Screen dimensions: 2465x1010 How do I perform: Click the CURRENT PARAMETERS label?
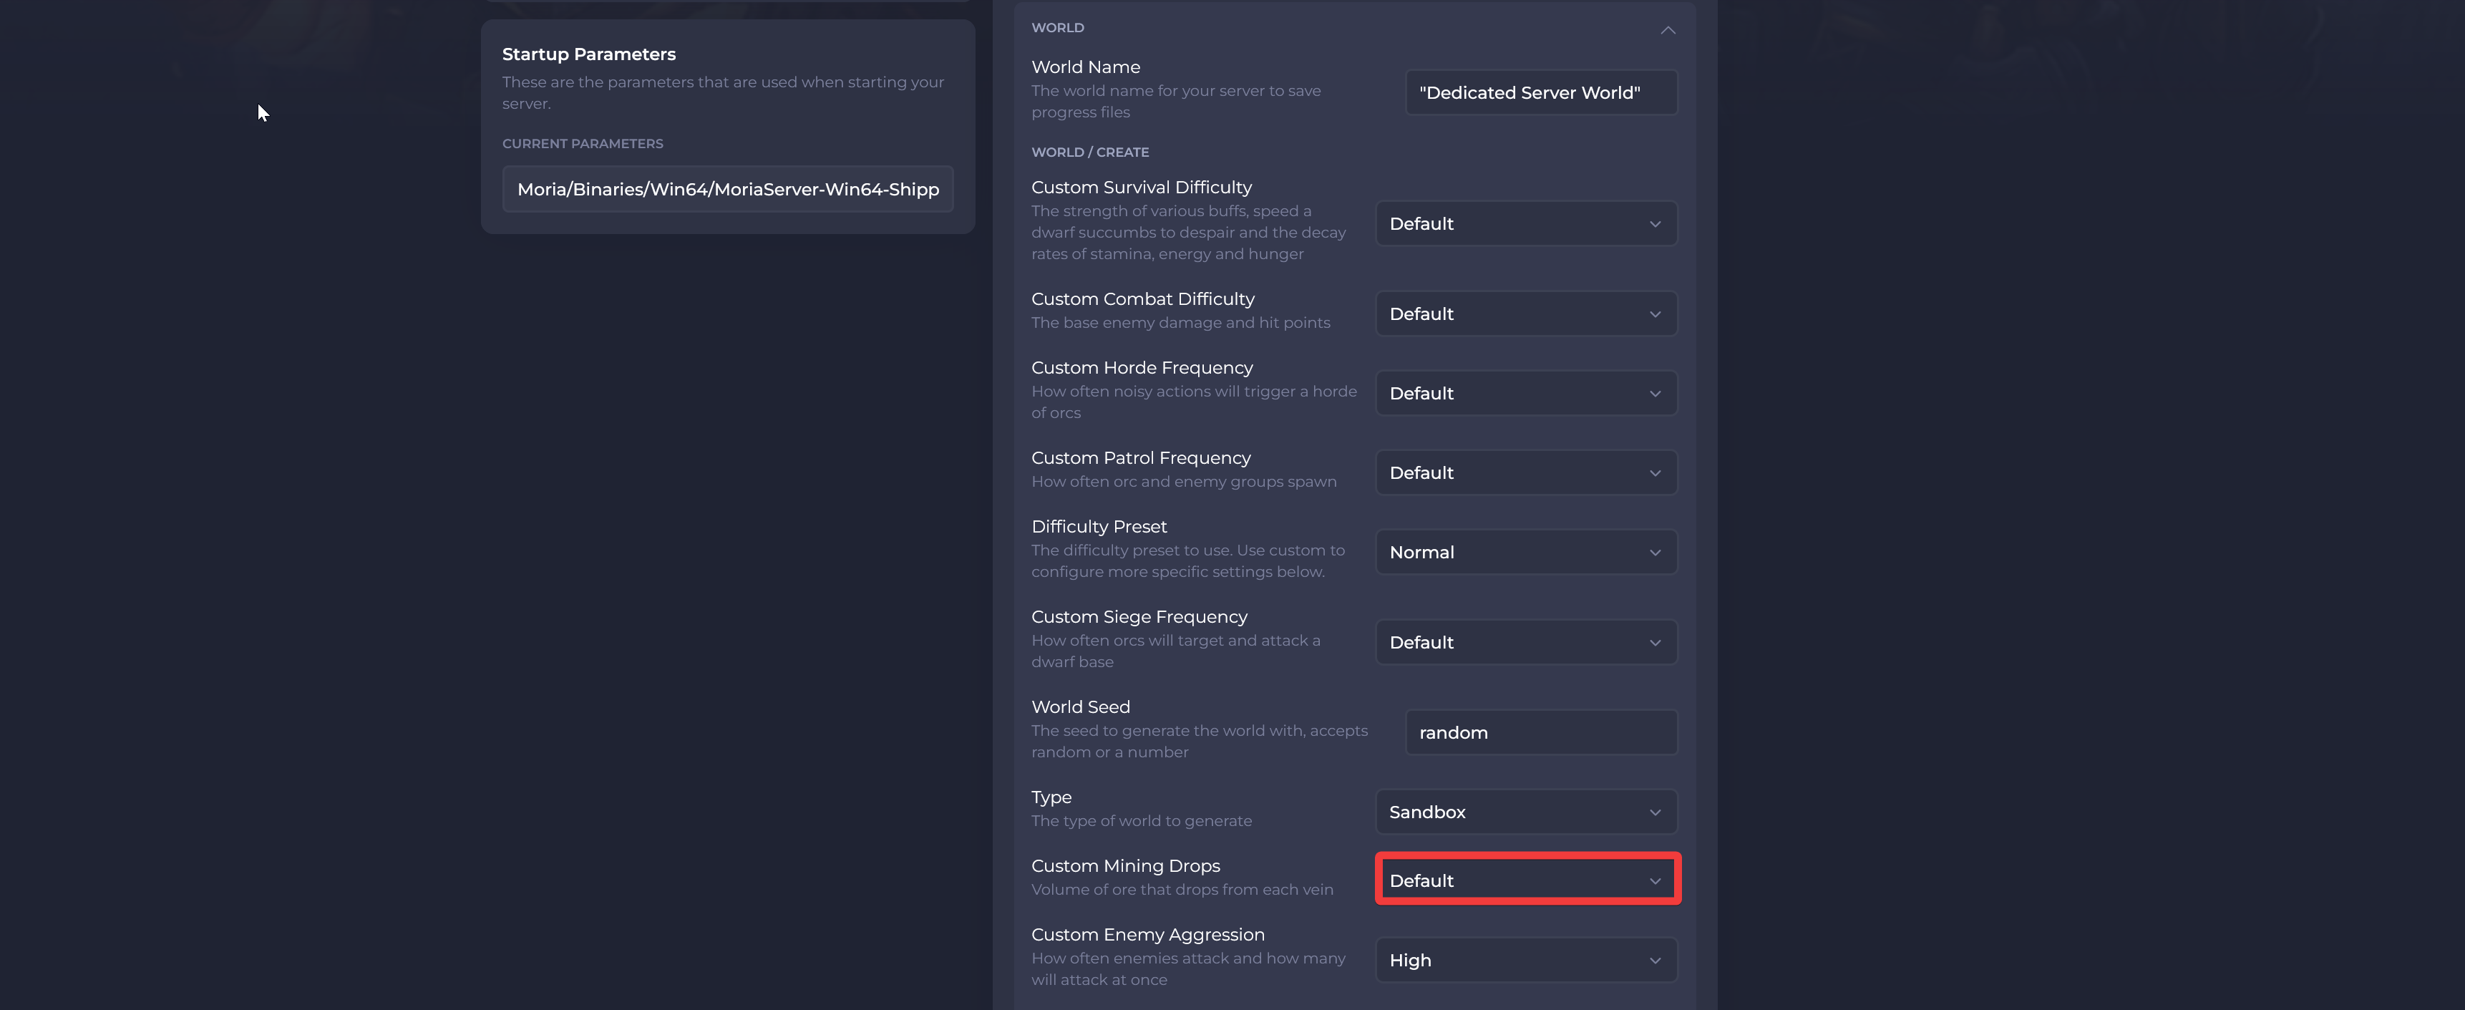pos(582,144)
